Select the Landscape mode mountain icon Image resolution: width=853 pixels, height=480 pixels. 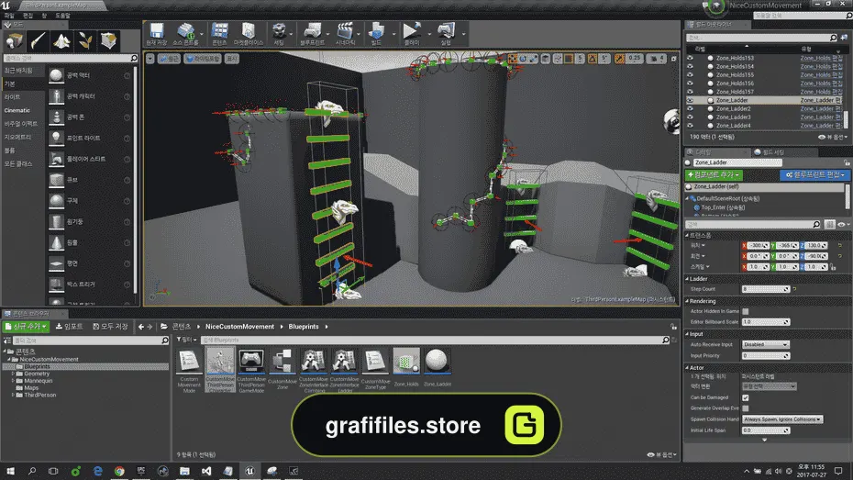pos(61,41)
